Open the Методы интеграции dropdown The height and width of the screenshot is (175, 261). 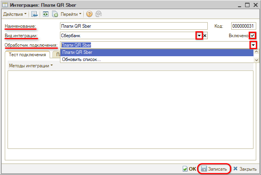pos(31,66)
